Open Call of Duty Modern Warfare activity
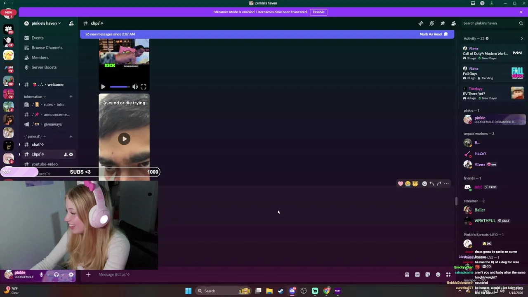Image resolution: width=528 pixels, height=297 pixels. pos(493,53)
